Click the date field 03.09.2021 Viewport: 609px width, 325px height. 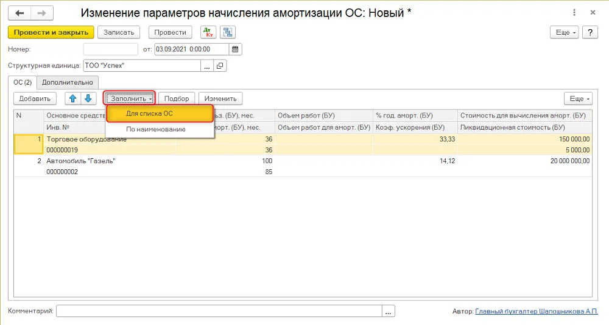click(x=191, y=49)
